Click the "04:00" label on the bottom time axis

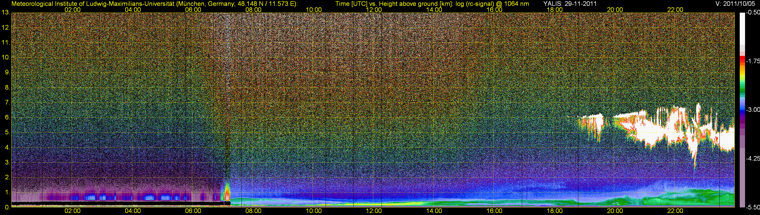(x=133, y=211)
